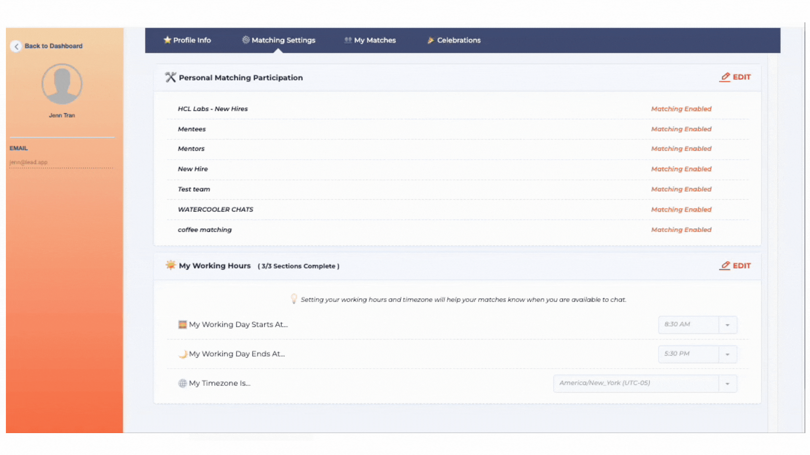Open the Celebrations tab
810x455 pixels.
(459, 40)
